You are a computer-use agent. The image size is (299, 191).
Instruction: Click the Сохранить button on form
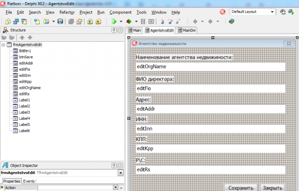pyautogui.click(x=241, y=187)
